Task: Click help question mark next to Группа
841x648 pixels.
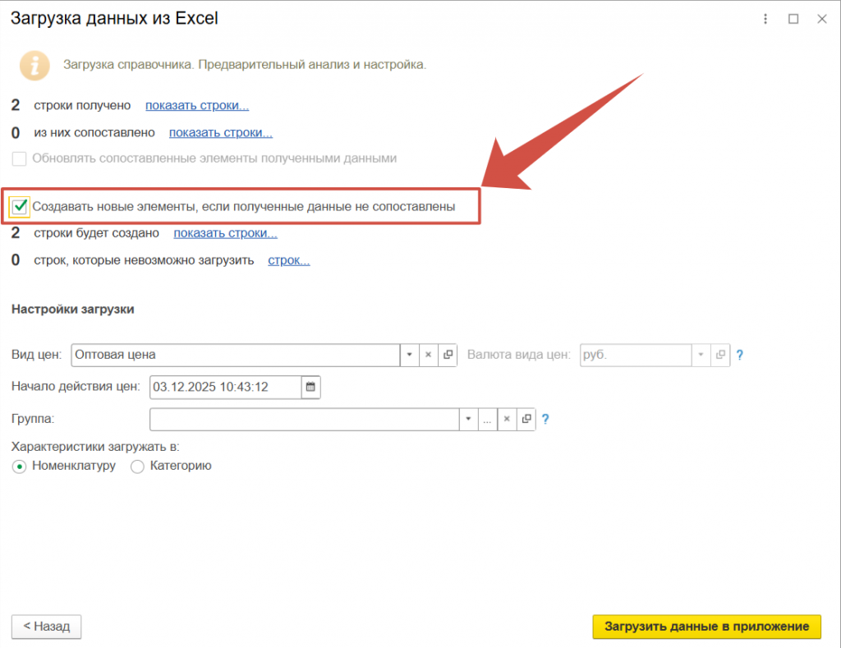Action: pos(545,419)
